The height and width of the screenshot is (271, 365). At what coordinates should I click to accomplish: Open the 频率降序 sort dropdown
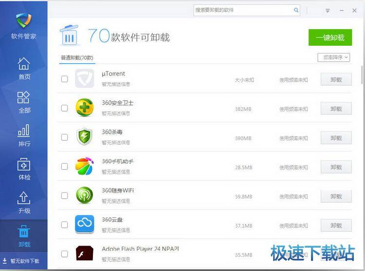tap(333, 57)
